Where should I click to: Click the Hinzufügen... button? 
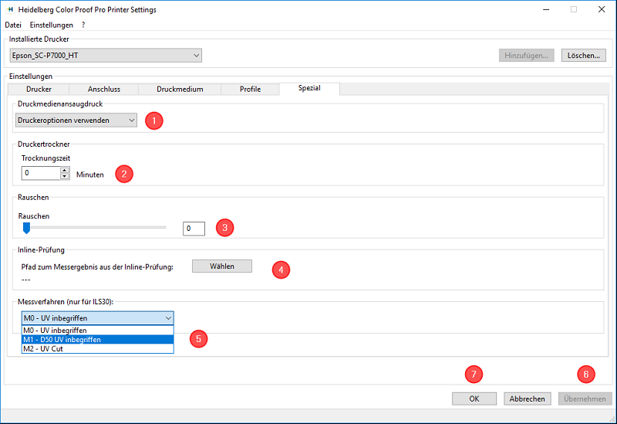point(526,56)
